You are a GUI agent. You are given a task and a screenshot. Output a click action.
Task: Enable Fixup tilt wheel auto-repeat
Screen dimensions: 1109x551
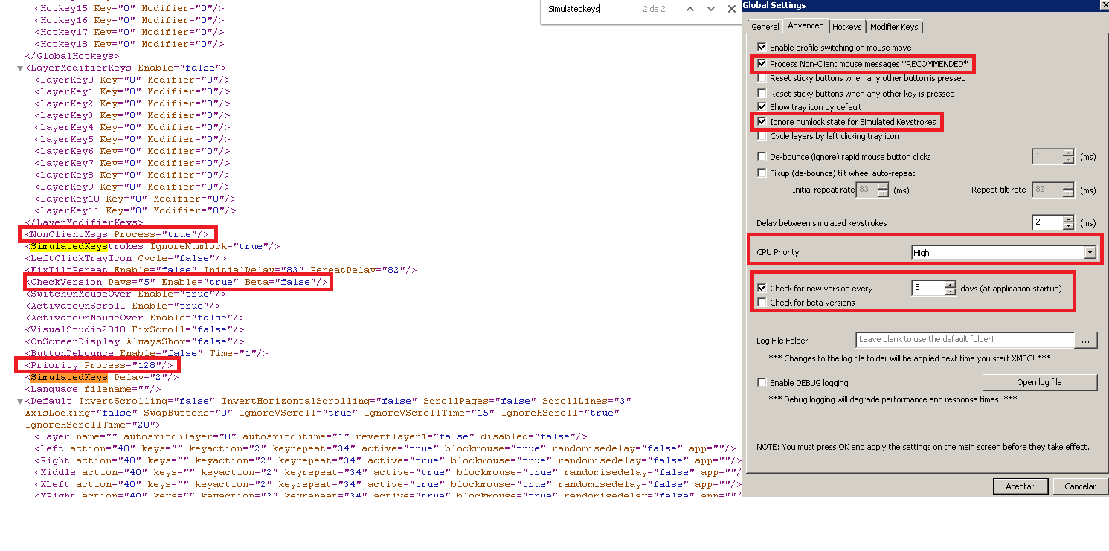(762, 173)
